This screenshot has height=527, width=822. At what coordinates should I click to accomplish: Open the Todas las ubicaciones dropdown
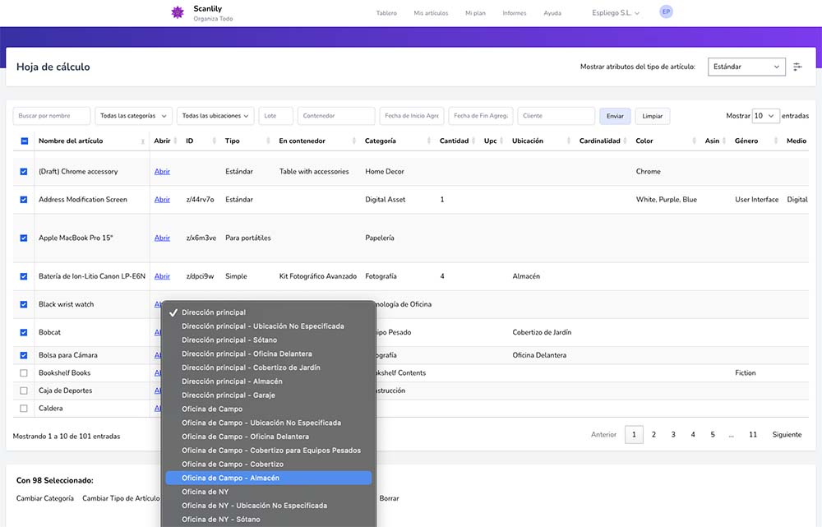[x=217, y=116]
